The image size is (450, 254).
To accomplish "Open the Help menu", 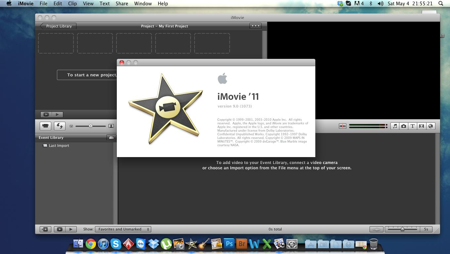I will tap(162, 4).
